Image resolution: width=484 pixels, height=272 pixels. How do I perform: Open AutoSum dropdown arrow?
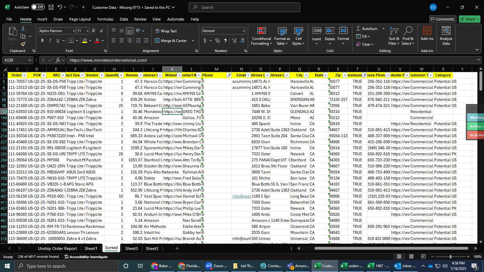[x=383, y=28]
